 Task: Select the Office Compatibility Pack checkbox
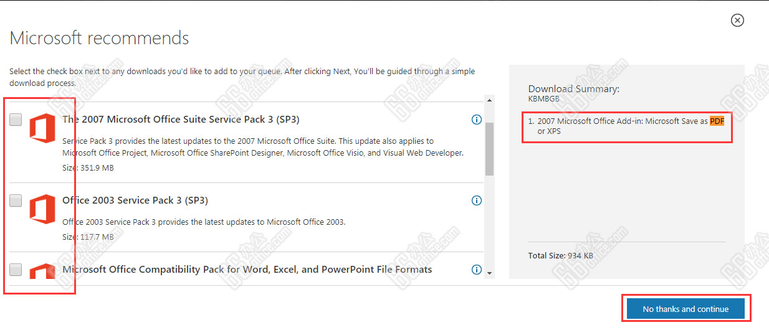[16, 270]
